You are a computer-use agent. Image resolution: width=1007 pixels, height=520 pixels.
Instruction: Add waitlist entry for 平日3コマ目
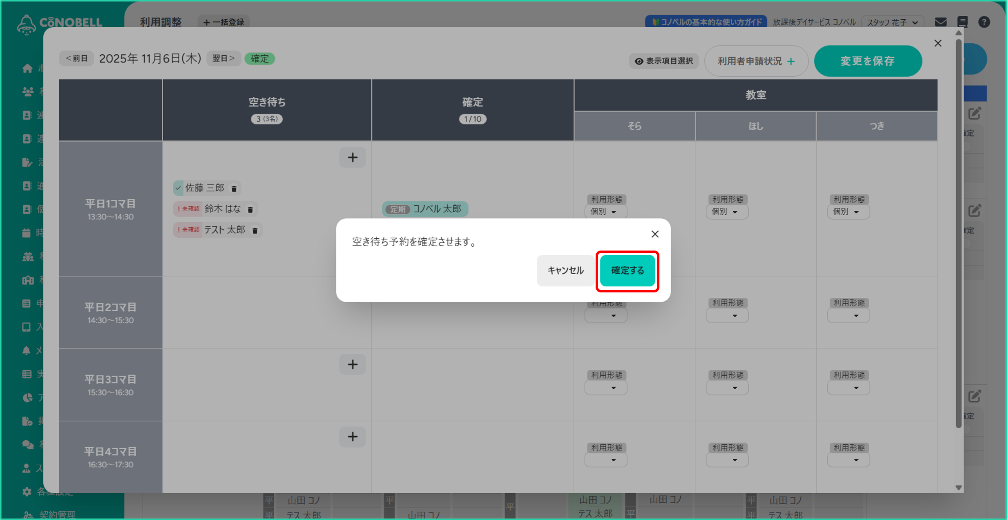(352, 364)
